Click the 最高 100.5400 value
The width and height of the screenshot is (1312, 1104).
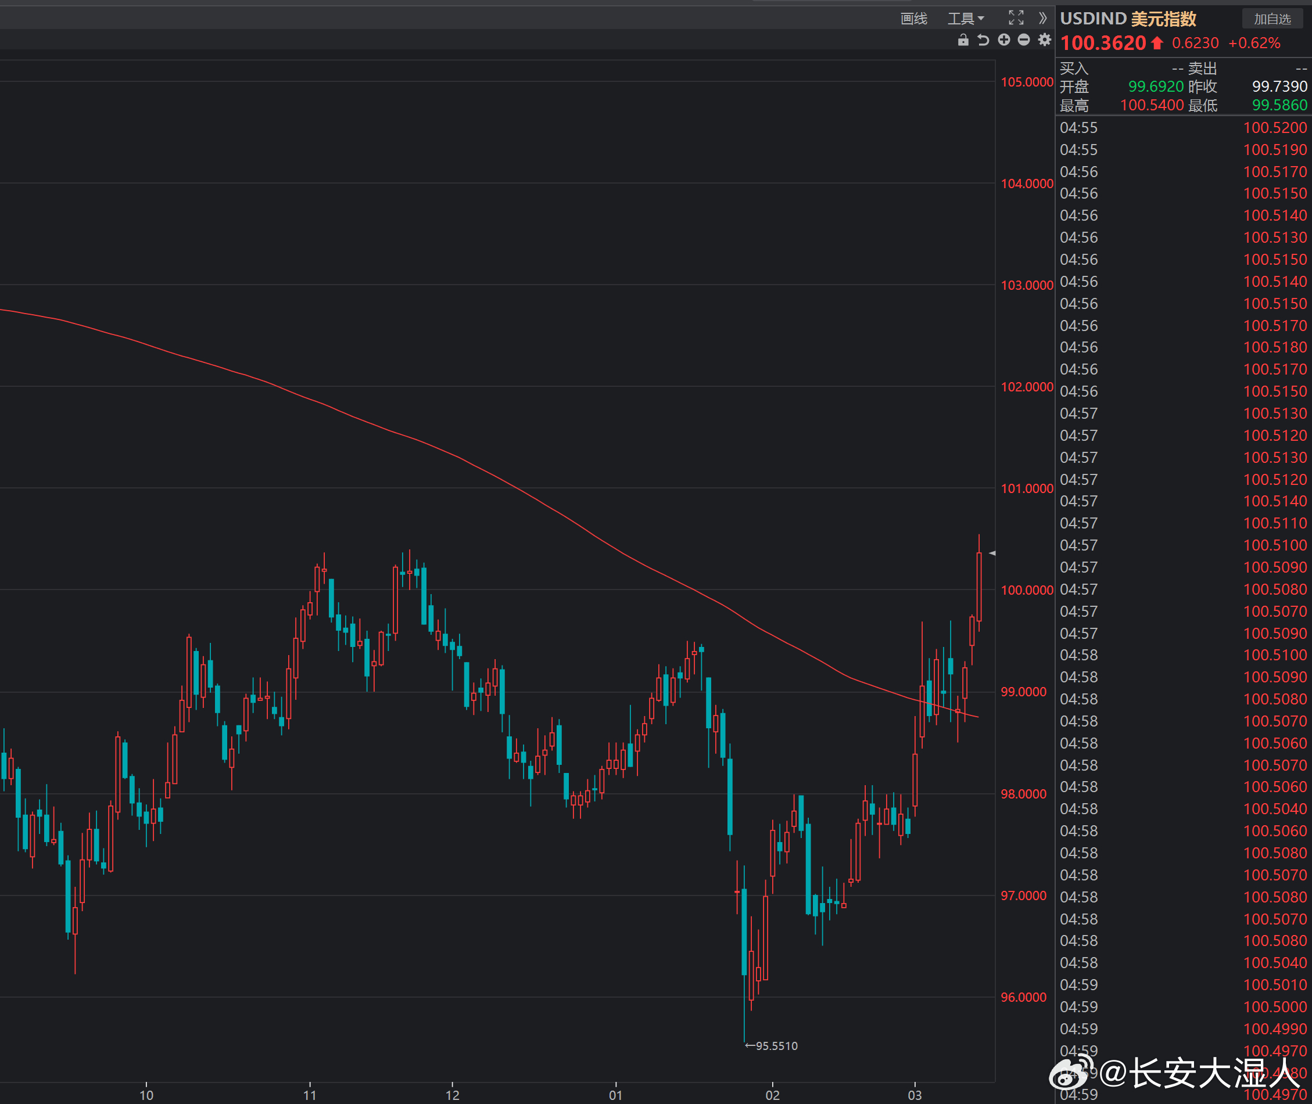1152,105
